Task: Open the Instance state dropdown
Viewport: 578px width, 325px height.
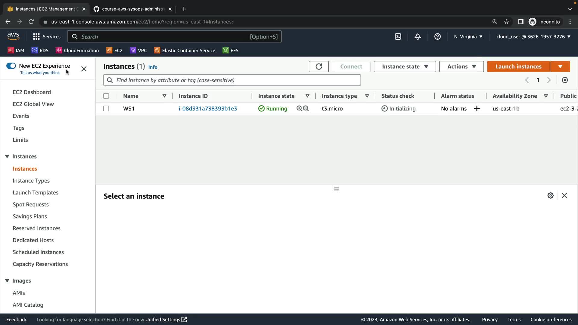Action: 405,67
